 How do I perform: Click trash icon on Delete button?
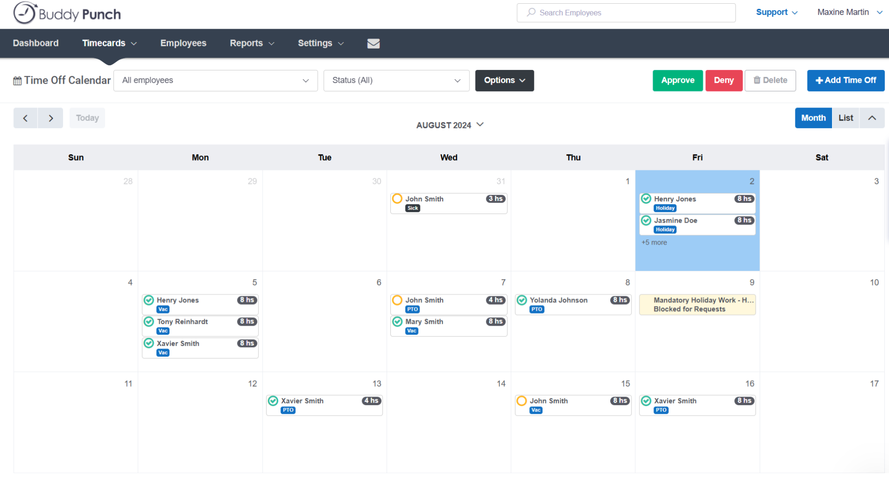757,80
